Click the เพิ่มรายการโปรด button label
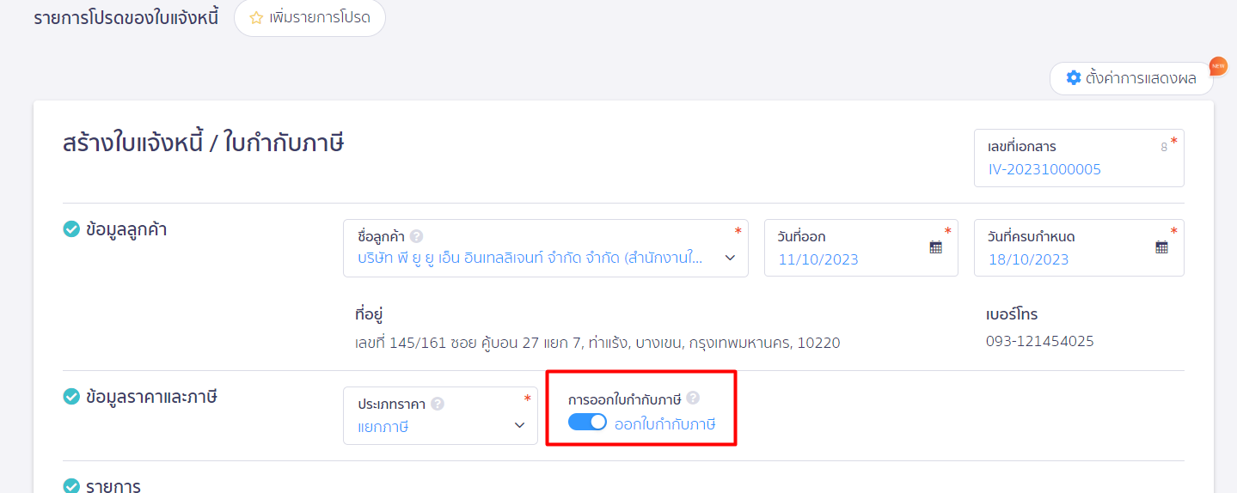This screenshot has width=1237, height=493. (x=319, y=18)
